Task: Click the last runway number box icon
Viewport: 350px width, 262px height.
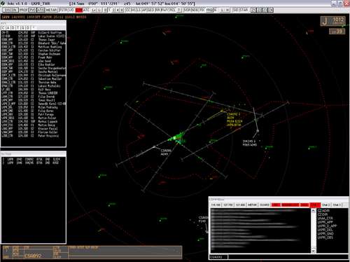Action: 270,10
